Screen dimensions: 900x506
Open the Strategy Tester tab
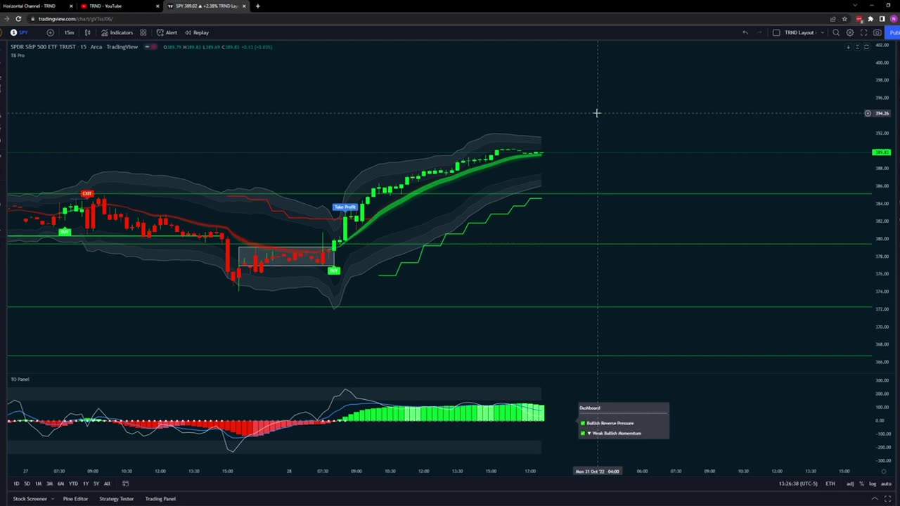116,499
